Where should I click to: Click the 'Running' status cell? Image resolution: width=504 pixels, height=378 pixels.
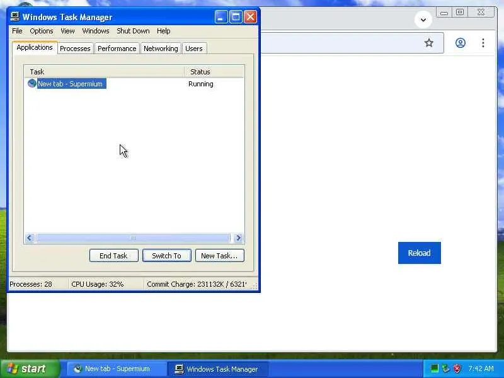(x=201, y=84)
